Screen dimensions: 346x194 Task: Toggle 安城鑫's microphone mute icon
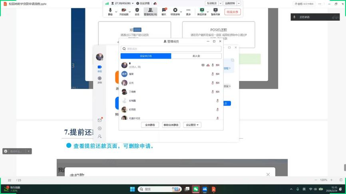tap(217, 101)
